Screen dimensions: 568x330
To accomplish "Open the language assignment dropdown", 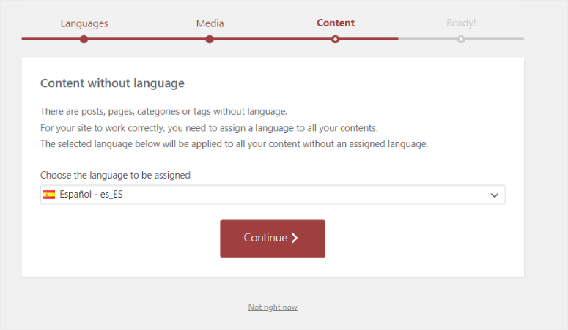I will click(x=273, y=195).
